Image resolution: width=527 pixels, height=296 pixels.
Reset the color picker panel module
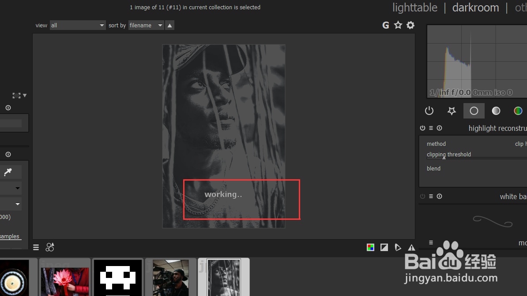point(8,154)
